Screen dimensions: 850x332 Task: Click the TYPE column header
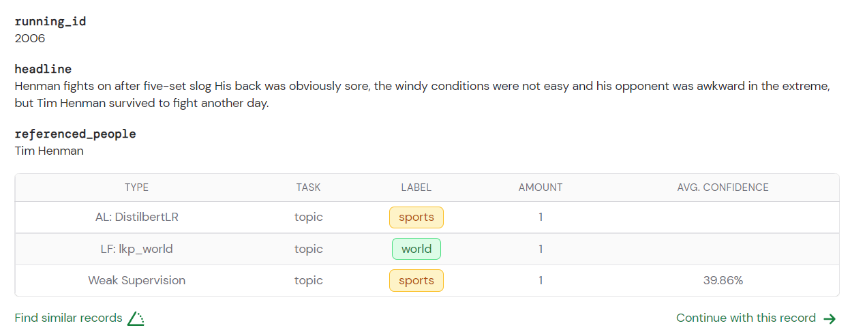136,187
